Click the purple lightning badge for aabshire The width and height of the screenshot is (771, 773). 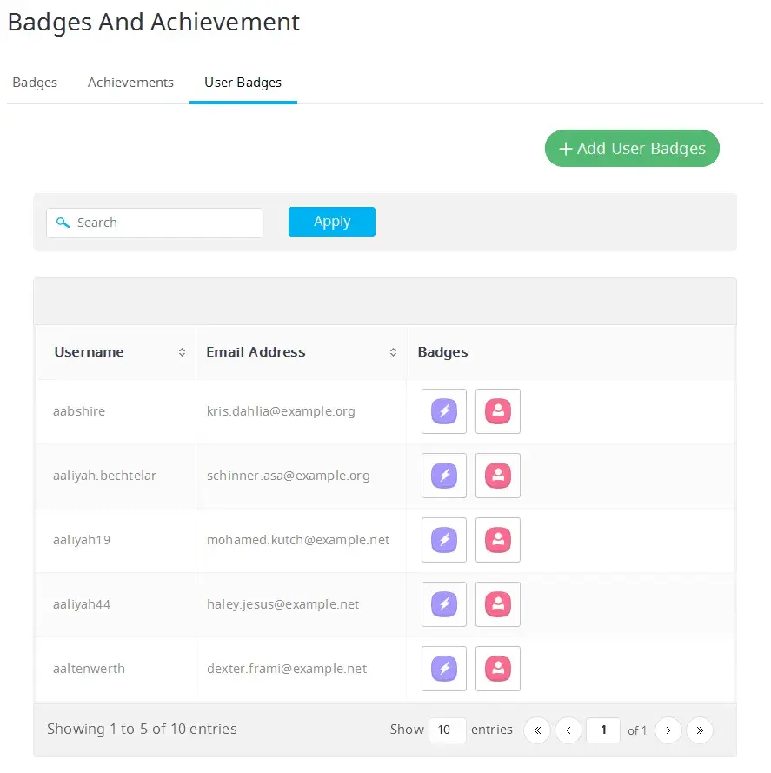tap(444, 411)
